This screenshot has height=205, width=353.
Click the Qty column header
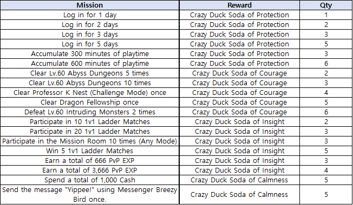[x=326, y=5]
